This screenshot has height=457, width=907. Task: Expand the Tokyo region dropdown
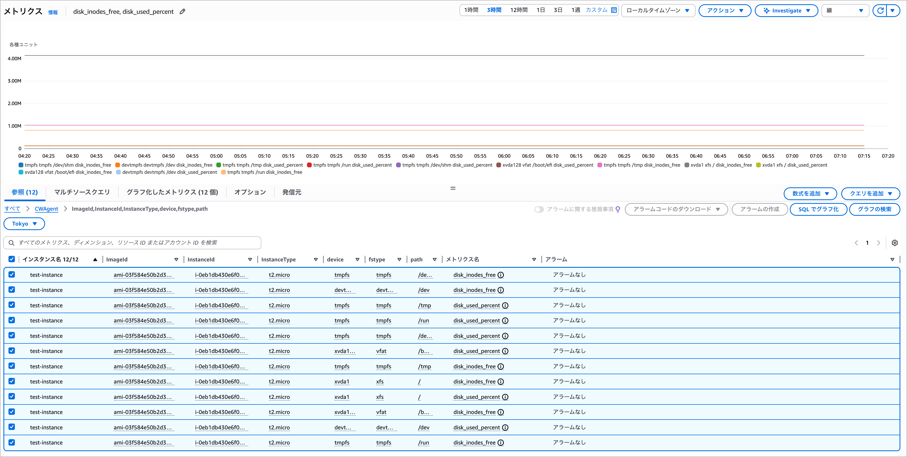click(24, 224)
